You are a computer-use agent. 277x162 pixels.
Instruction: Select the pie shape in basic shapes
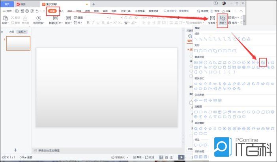(263, 63)
